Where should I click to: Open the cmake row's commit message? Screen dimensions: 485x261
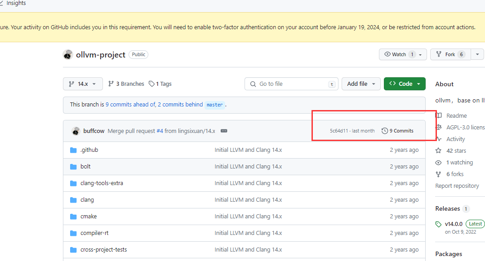(249, 217)
